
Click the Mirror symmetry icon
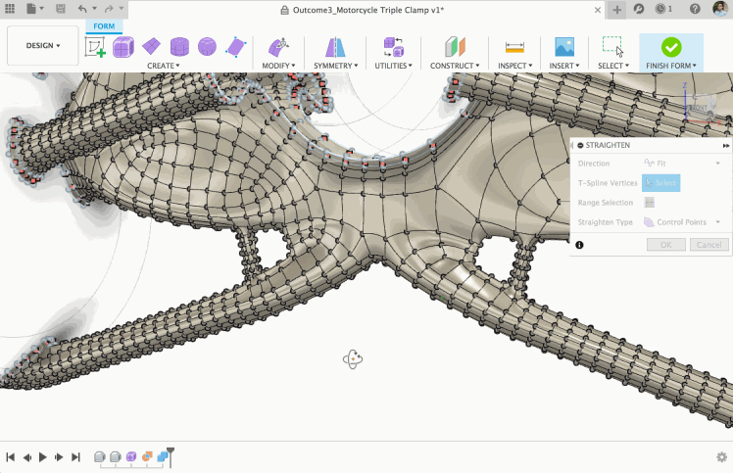[335, 47]
